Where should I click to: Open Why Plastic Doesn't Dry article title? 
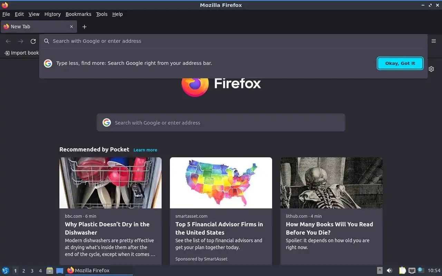click(x=107, y=228)
